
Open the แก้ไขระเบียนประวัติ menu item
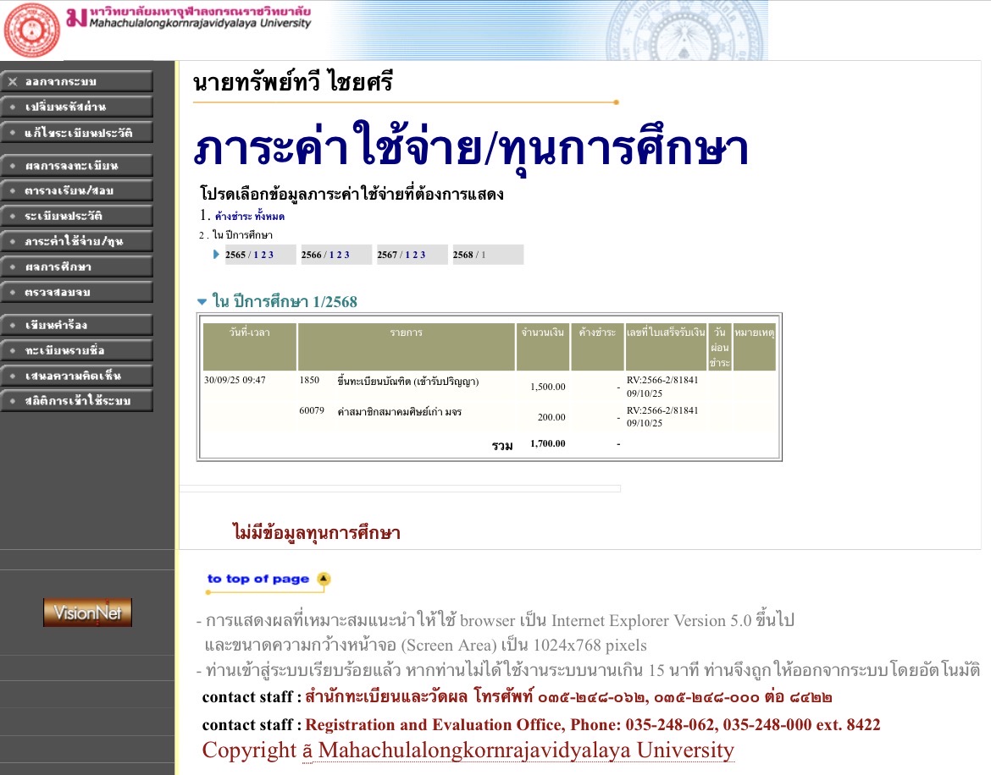tap(76, 133)
